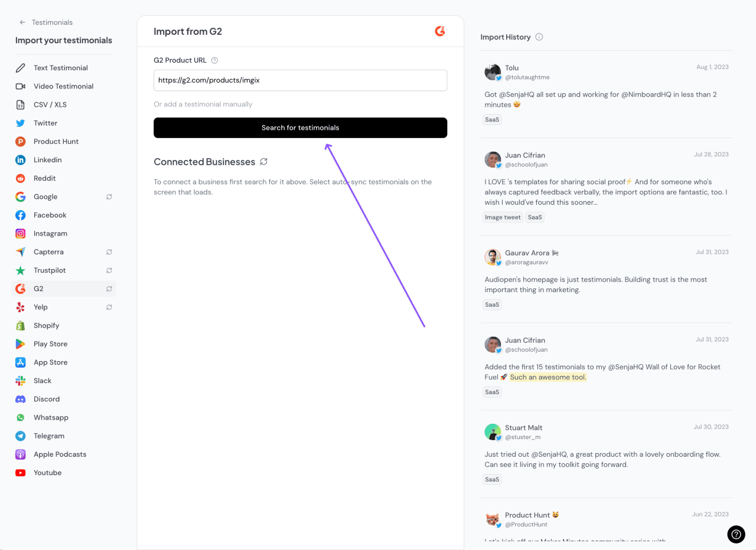756x550 pixels.
Task: Open the Apple Podcasts import source
Action: coord(65,454)
